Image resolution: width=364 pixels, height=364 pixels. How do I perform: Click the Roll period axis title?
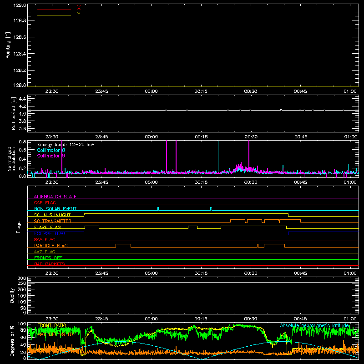pyautogui.click(x=14, y=113)
